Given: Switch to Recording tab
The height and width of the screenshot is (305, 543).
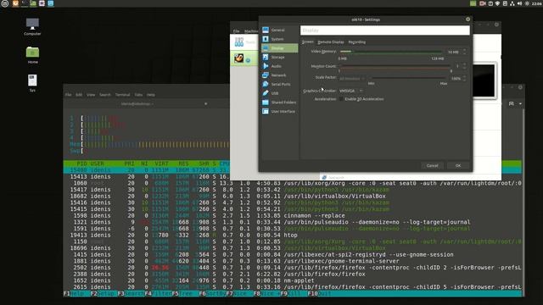Looking at the screenshot, I should (x=356, y=42).
